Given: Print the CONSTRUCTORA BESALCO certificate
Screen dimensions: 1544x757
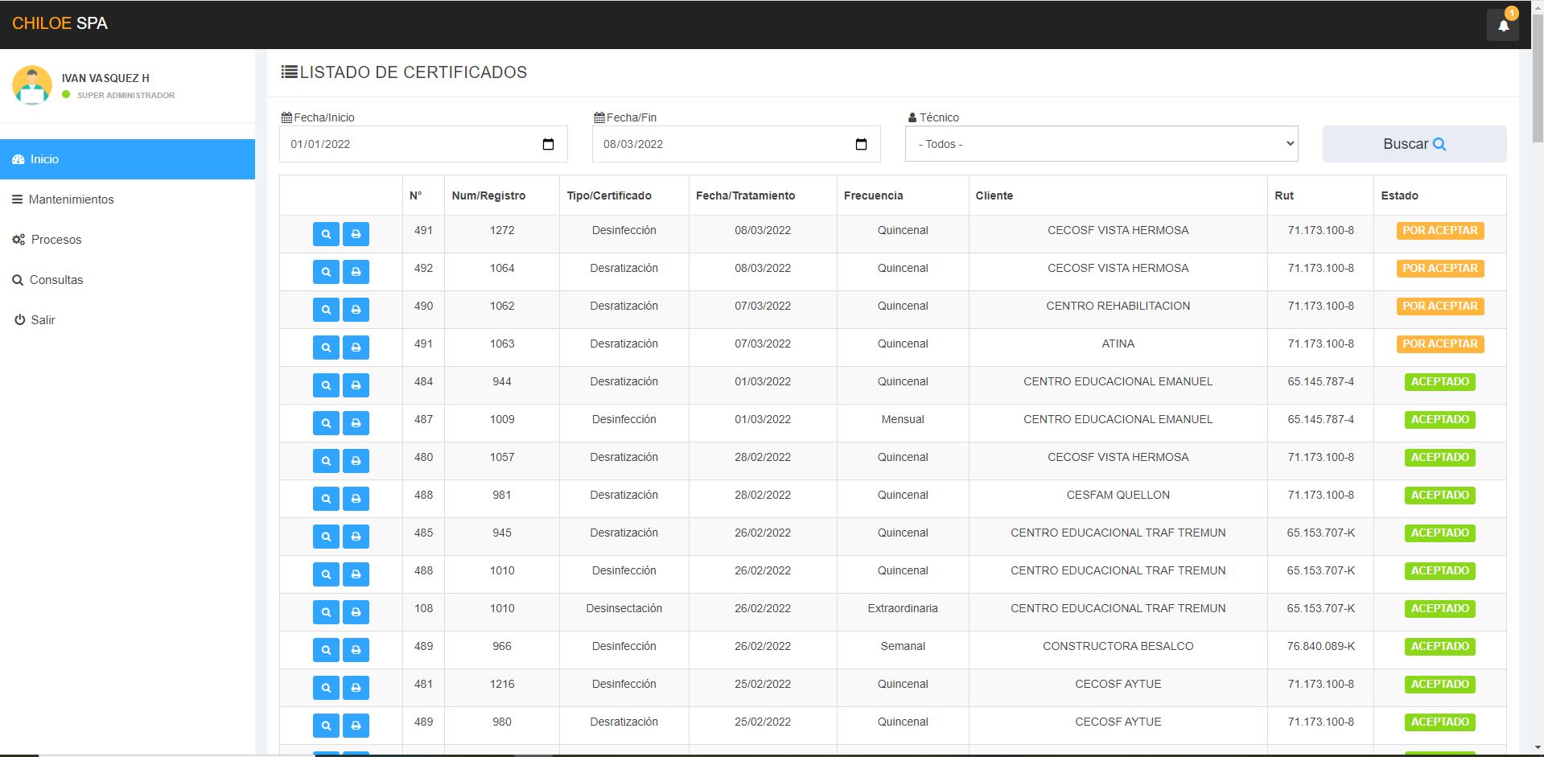Looking at the screenshot, I should coord(356,650).
